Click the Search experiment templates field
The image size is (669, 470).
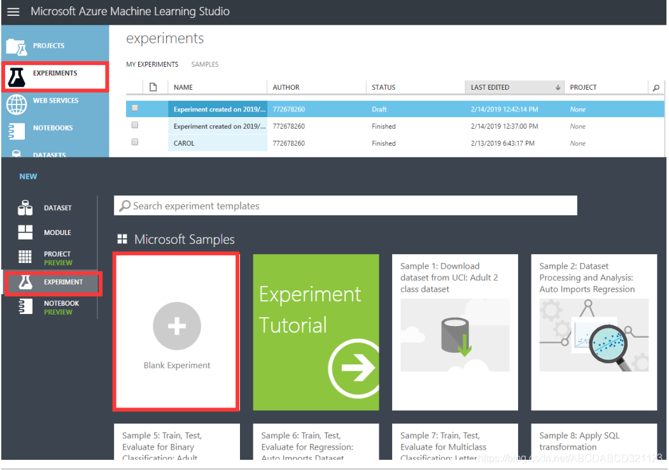coord(345,206)
